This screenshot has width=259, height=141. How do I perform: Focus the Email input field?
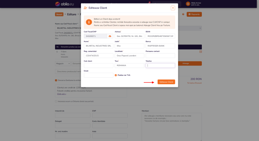click(x=99, y=75)
